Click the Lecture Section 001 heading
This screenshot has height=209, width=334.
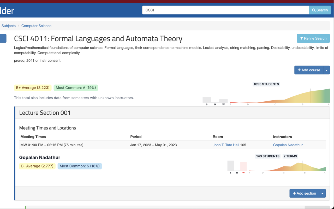coord(45,113)
